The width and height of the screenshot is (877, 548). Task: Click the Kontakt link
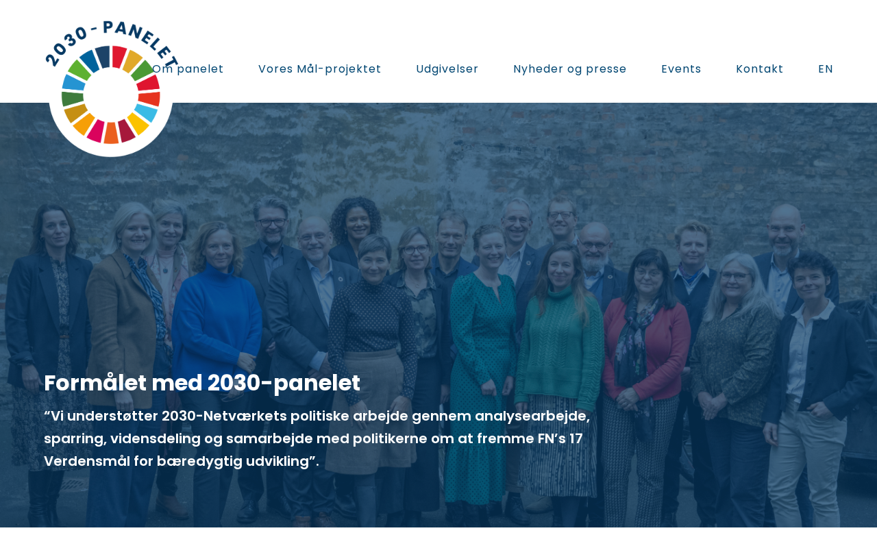point(759,68)
